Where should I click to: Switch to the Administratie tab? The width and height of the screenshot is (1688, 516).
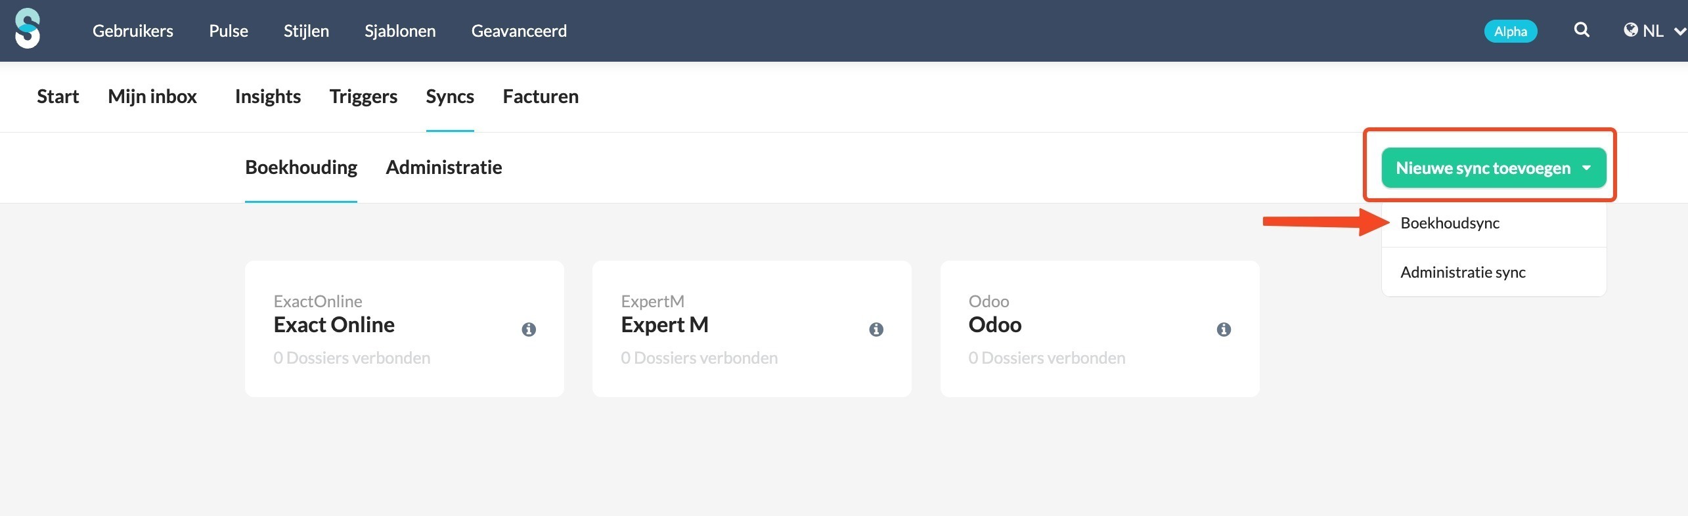tap(444, 167)
